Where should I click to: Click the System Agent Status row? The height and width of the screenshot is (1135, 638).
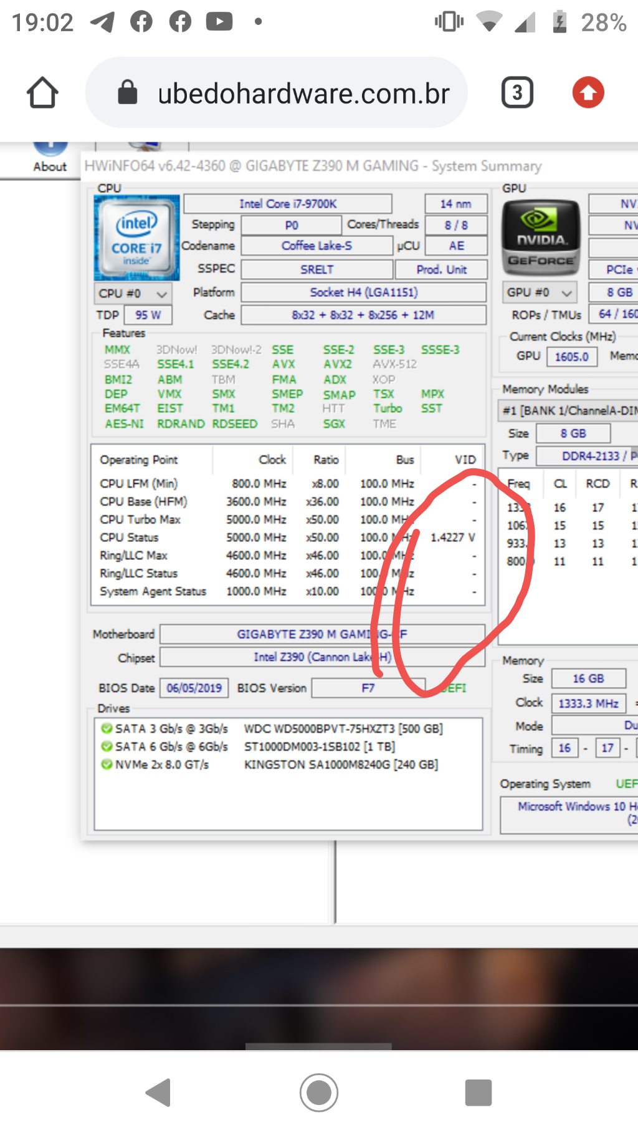click(287, 591)
